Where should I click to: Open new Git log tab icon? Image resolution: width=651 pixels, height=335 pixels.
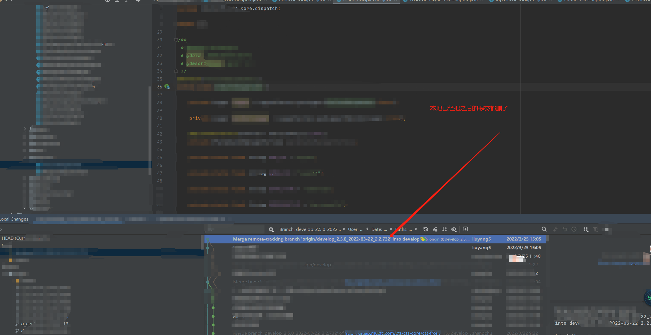pyautogui.click(x=465, y=229)
